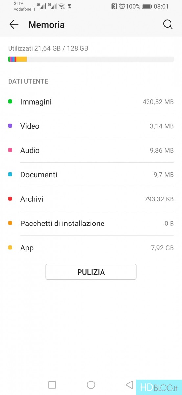This screenshot has width=182, height=395.
Task: Open the Archivi storage entry
Action: click(91, 199)
